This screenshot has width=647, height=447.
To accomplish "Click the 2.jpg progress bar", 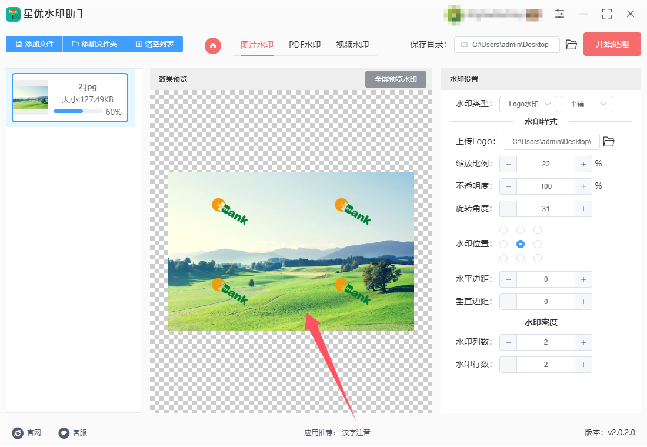I will (78, 111).
